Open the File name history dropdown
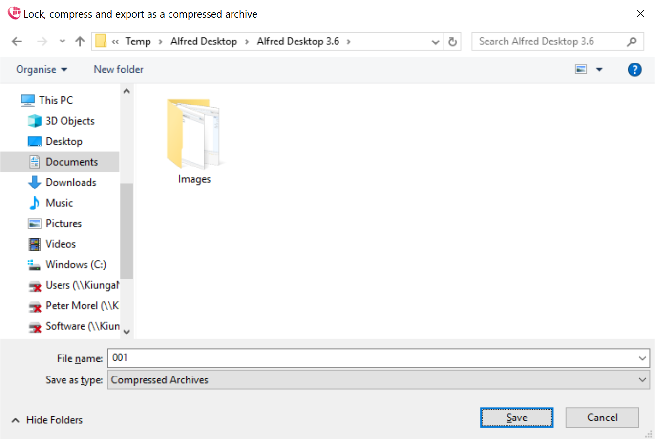Image resolution: width=655 pixels, height=439 pixels. (x=642, y=358)
